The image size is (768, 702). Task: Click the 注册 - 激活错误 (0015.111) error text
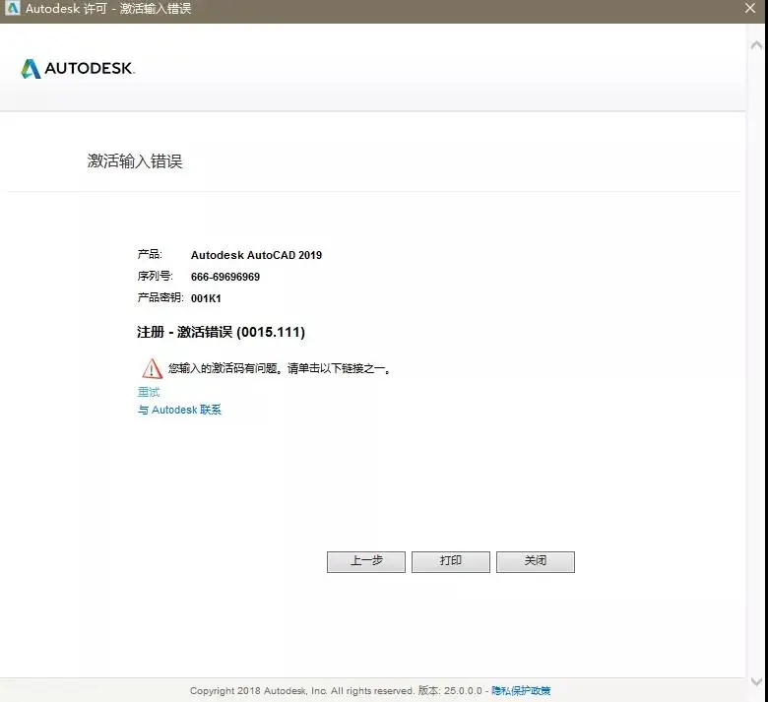[221, 332]
